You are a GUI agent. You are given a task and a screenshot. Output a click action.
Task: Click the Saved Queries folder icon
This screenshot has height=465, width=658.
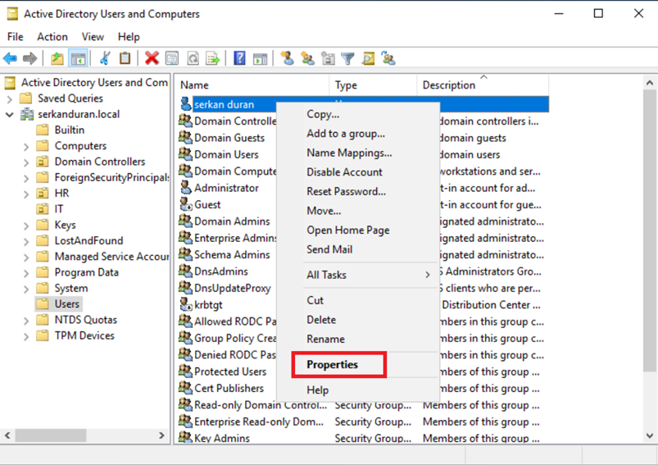point(26,98)
